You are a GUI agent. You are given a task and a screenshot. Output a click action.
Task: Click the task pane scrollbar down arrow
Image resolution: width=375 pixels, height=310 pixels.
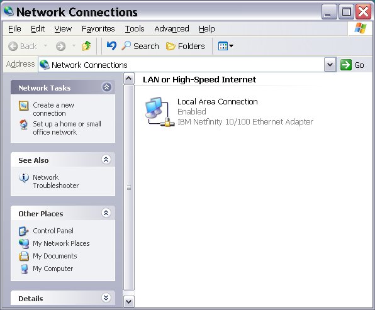[x=129, y=301]
